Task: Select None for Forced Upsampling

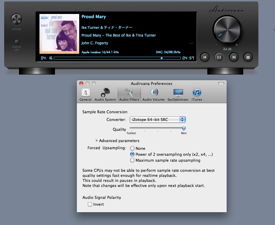Action: [x=132, y=148]
